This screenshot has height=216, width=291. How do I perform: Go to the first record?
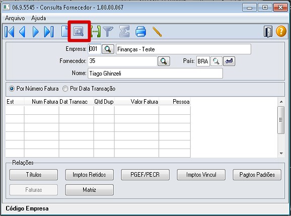point(10,32)
